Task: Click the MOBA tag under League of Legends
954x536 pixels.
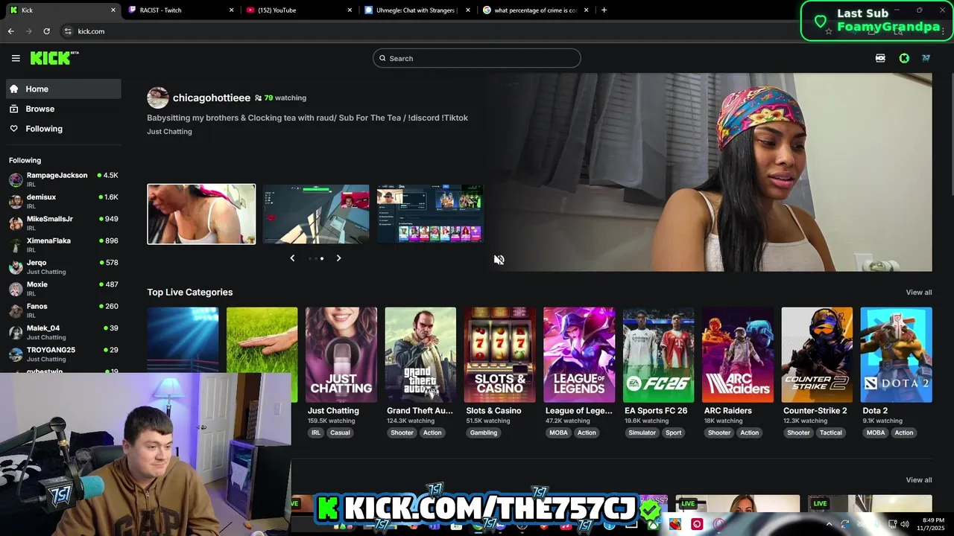Action: 558,433
